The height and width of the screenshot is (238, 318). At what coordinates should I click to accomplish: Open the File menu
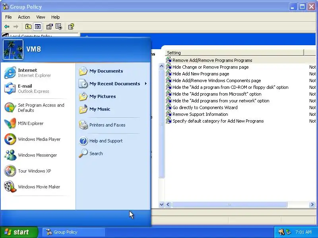[8, 17]
